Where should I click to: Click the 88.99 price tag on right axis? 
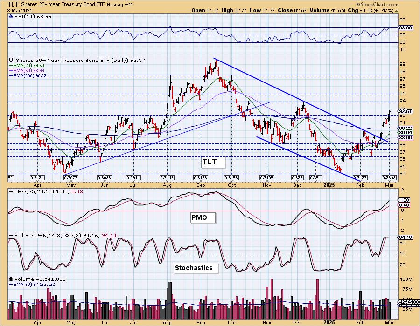[x=405, y=137]
